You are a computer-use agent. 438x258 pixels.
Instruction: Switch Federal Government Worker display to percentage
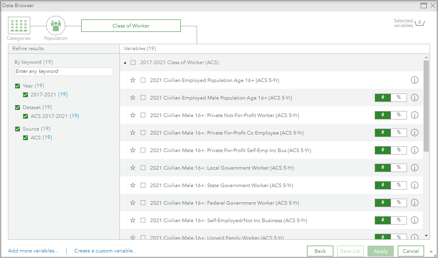click(399, 203)
